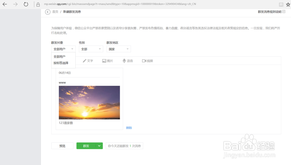
Task: Click the 新建群发消息 breadcrumb text
Action: pyautogui.click(x=72, y=12)
